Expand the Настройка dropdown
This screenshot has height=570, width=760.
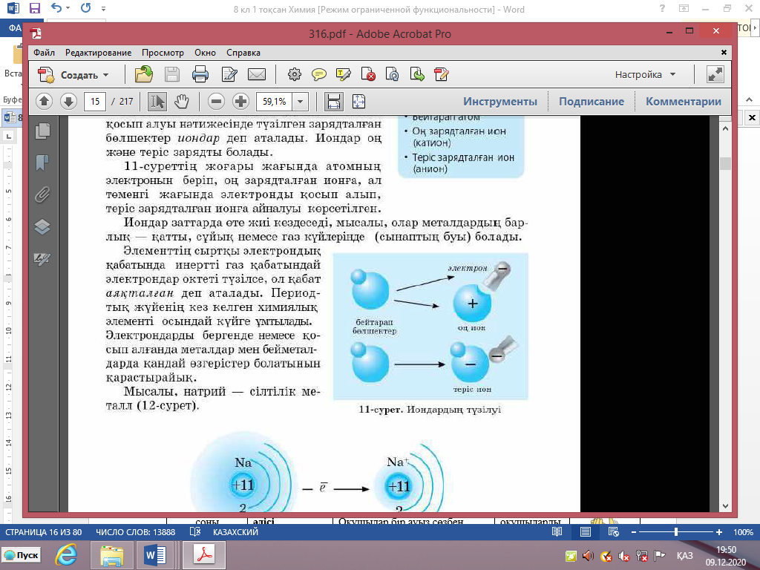(x=672, y=75)
